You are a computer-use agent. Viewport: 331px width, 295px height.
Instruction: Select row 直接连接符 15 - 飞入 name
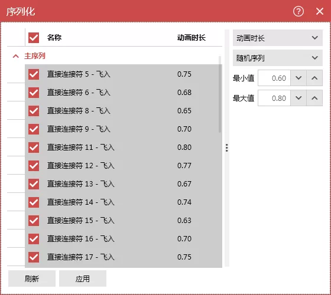[x=81, y=221]
